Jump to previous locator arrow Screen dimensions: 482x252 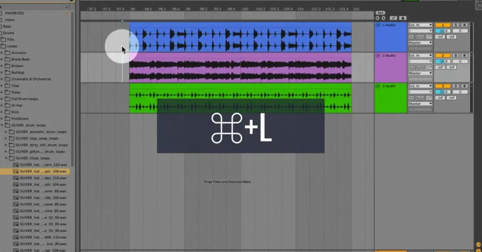click(378, 18)
